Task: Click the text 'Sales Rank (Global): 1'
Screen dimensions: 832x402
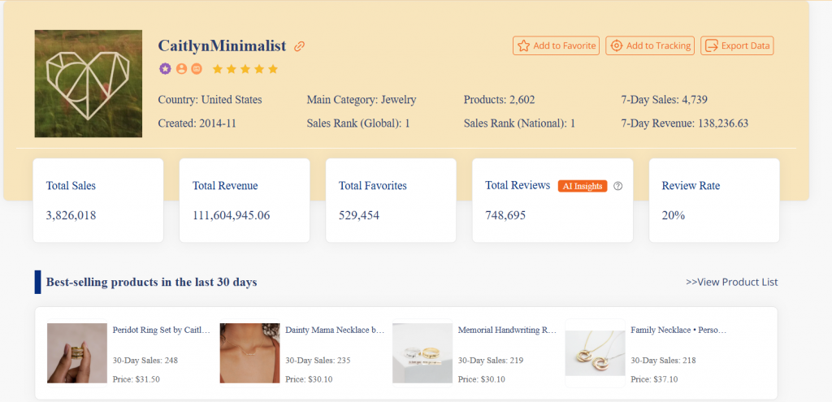Action: [x=358, y=123]
